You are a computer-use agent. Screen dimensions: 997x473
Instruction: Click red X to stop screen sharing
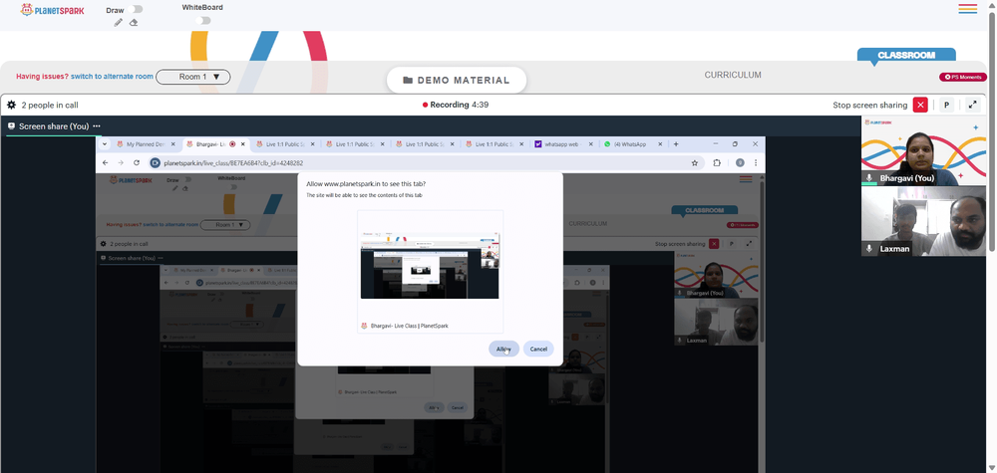pos(920,105)
